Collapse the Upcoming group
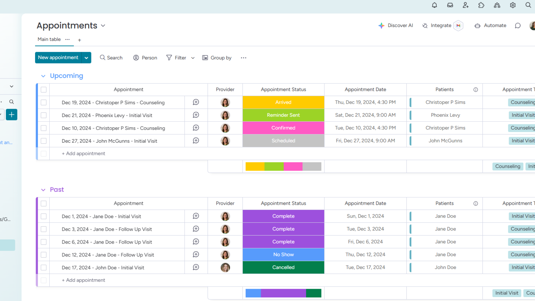535x301 pixels. (x=43, y=76)
